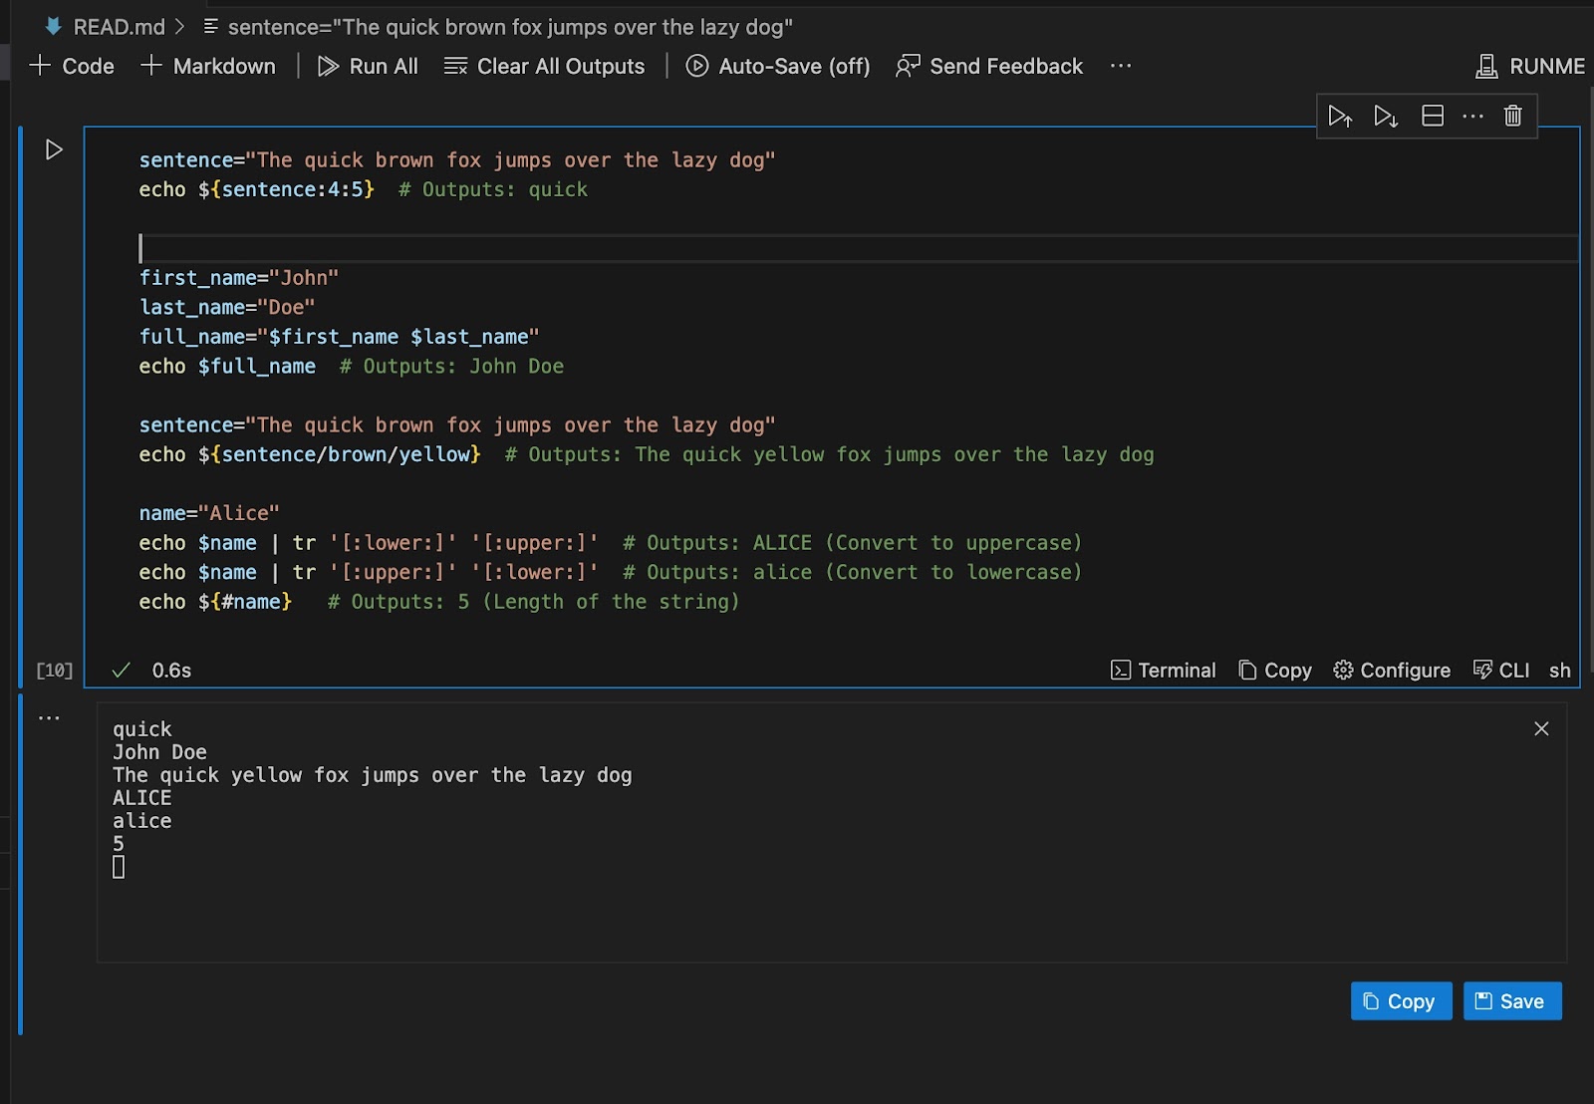Change cell language sh
1594x1104 pixels.
click(x=1560, y=671)
